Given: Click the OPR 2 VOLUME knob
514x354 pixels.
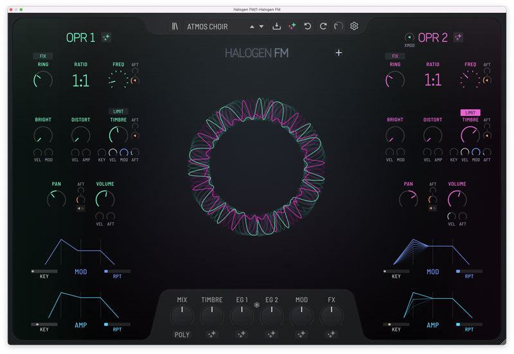Looking at the screenshot, I should pyautogui.click(x=457, y=199).
